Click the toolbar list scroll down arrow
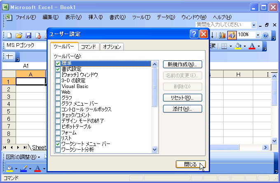The image size is (280, 183). (155, 149)
